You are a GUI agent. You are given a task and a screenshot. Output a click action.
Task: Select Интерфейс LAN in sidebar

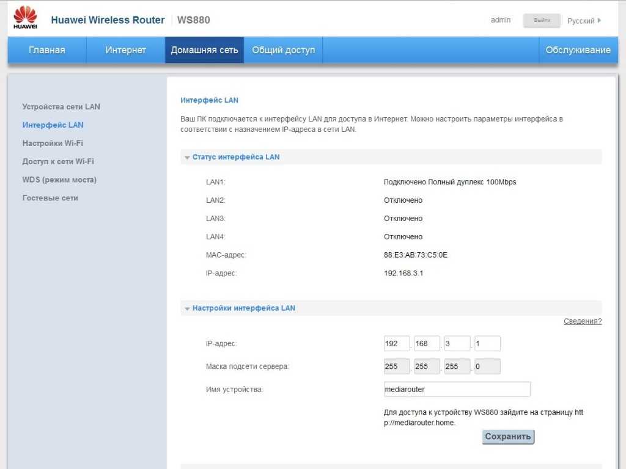coord(53,125)
